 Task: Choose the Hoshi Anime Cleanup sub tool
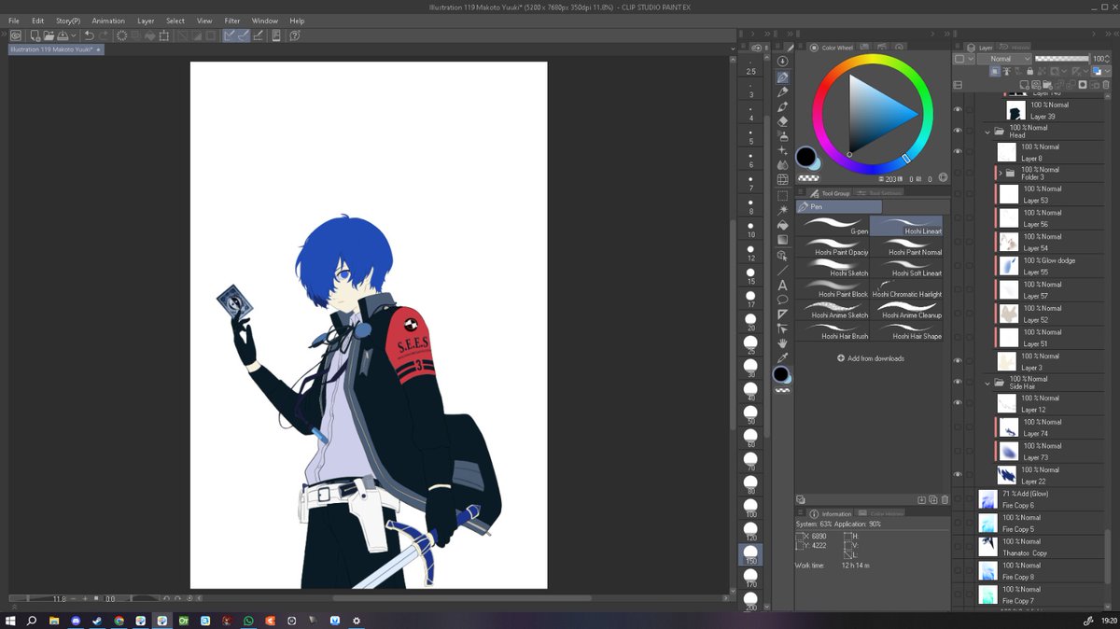[x=906, y=311]
